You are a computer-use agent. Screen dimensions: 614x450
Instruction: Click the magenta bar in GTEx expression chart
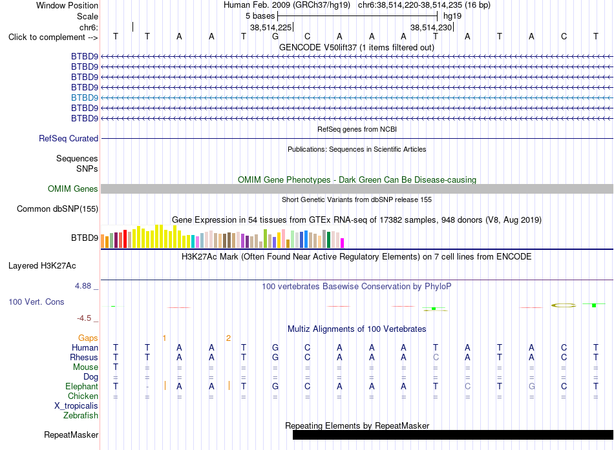tap(342, 243)
